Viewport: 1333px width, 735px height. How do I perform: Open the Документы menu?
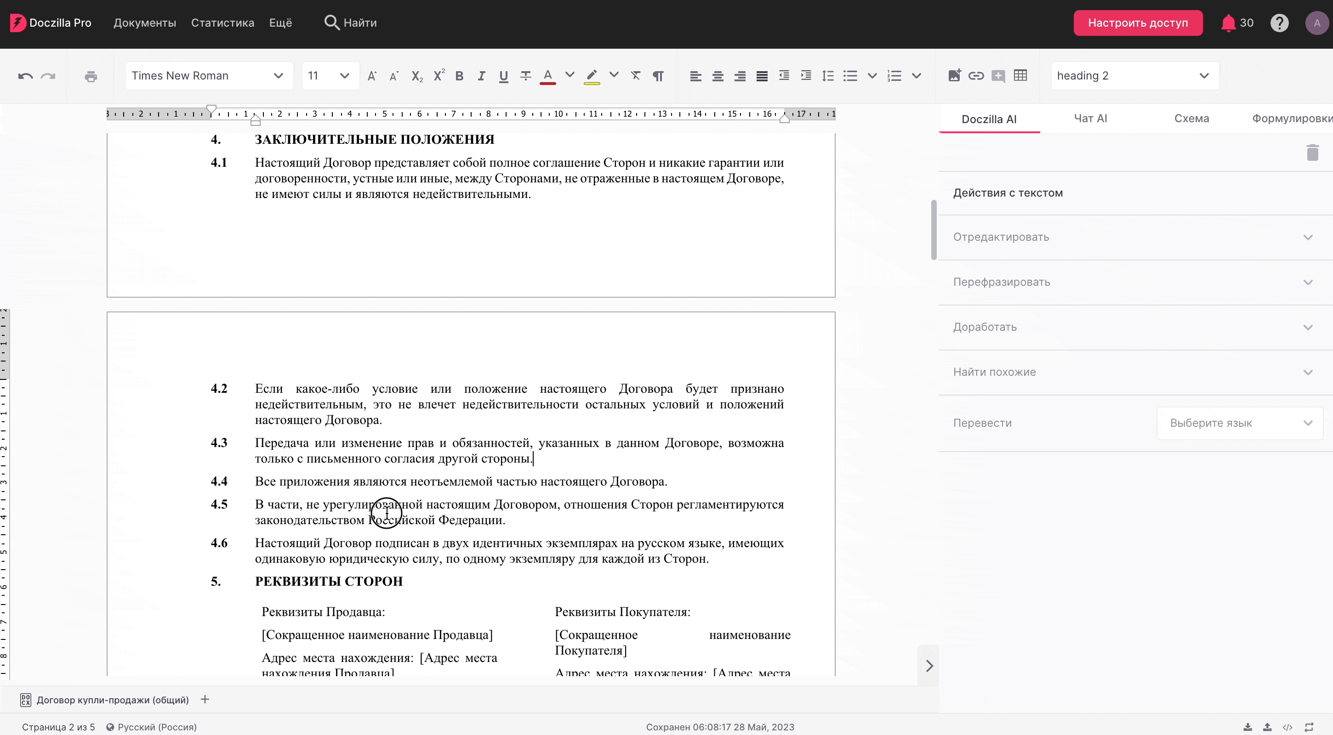coord(145,23)
